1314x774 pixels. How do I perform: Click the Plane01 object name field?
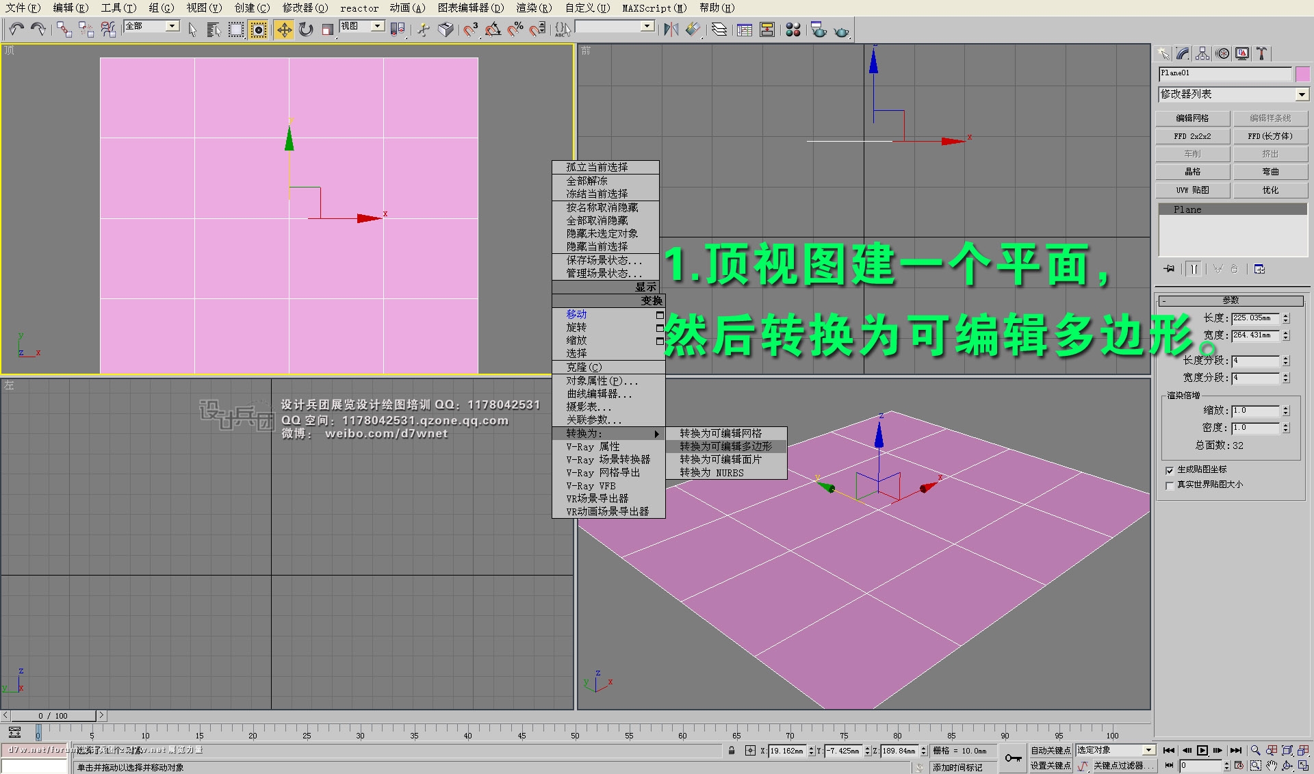[x=1225, y=73]
